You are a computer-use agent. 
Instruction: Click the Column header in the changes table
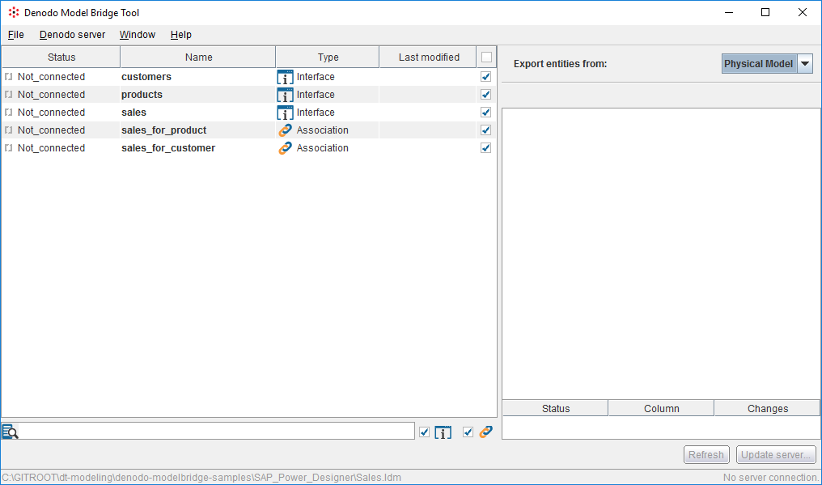pyautogui.click(x=661, y=408)
